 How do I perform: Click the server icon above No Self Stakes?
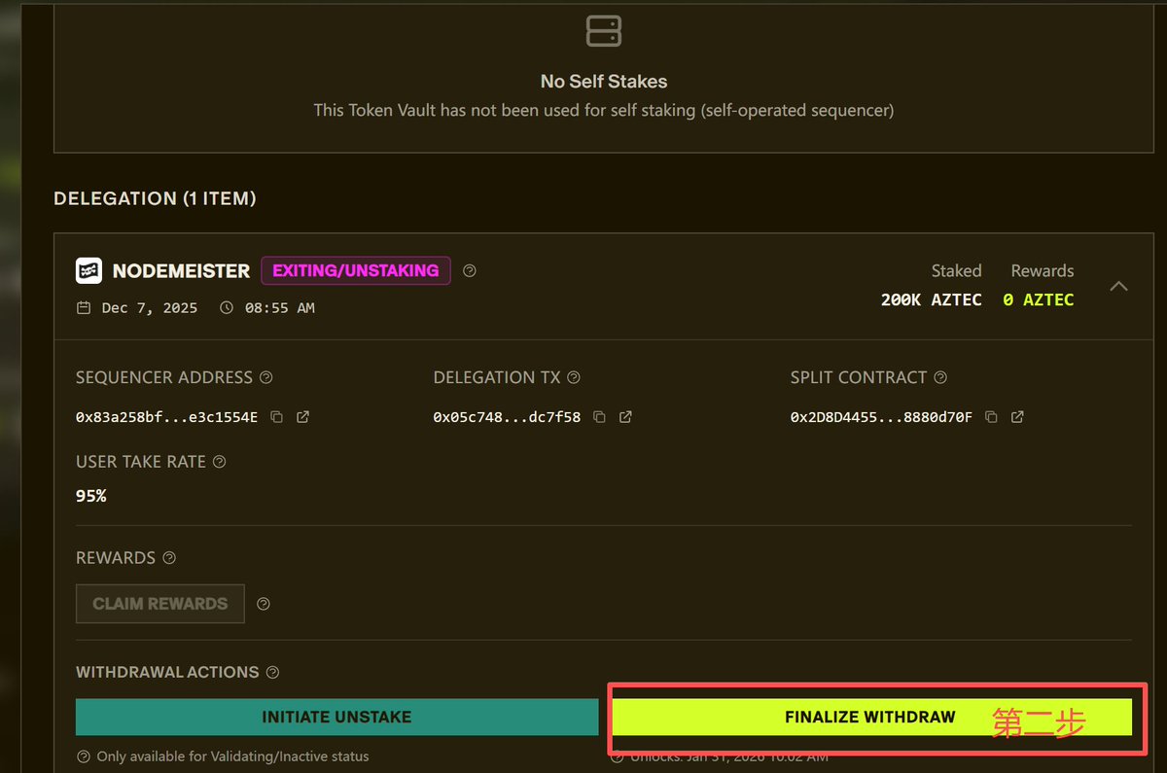click(x=604, y=30)
